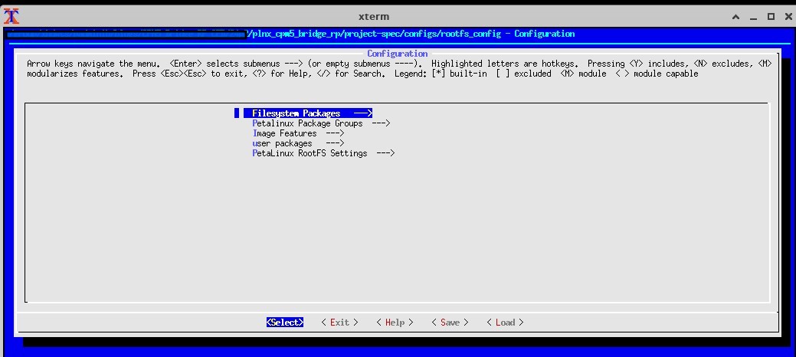Expand arrow next to Filesystem Packages
The width and height of the screenshot is (796, 357).
click(x=363, y=113)
